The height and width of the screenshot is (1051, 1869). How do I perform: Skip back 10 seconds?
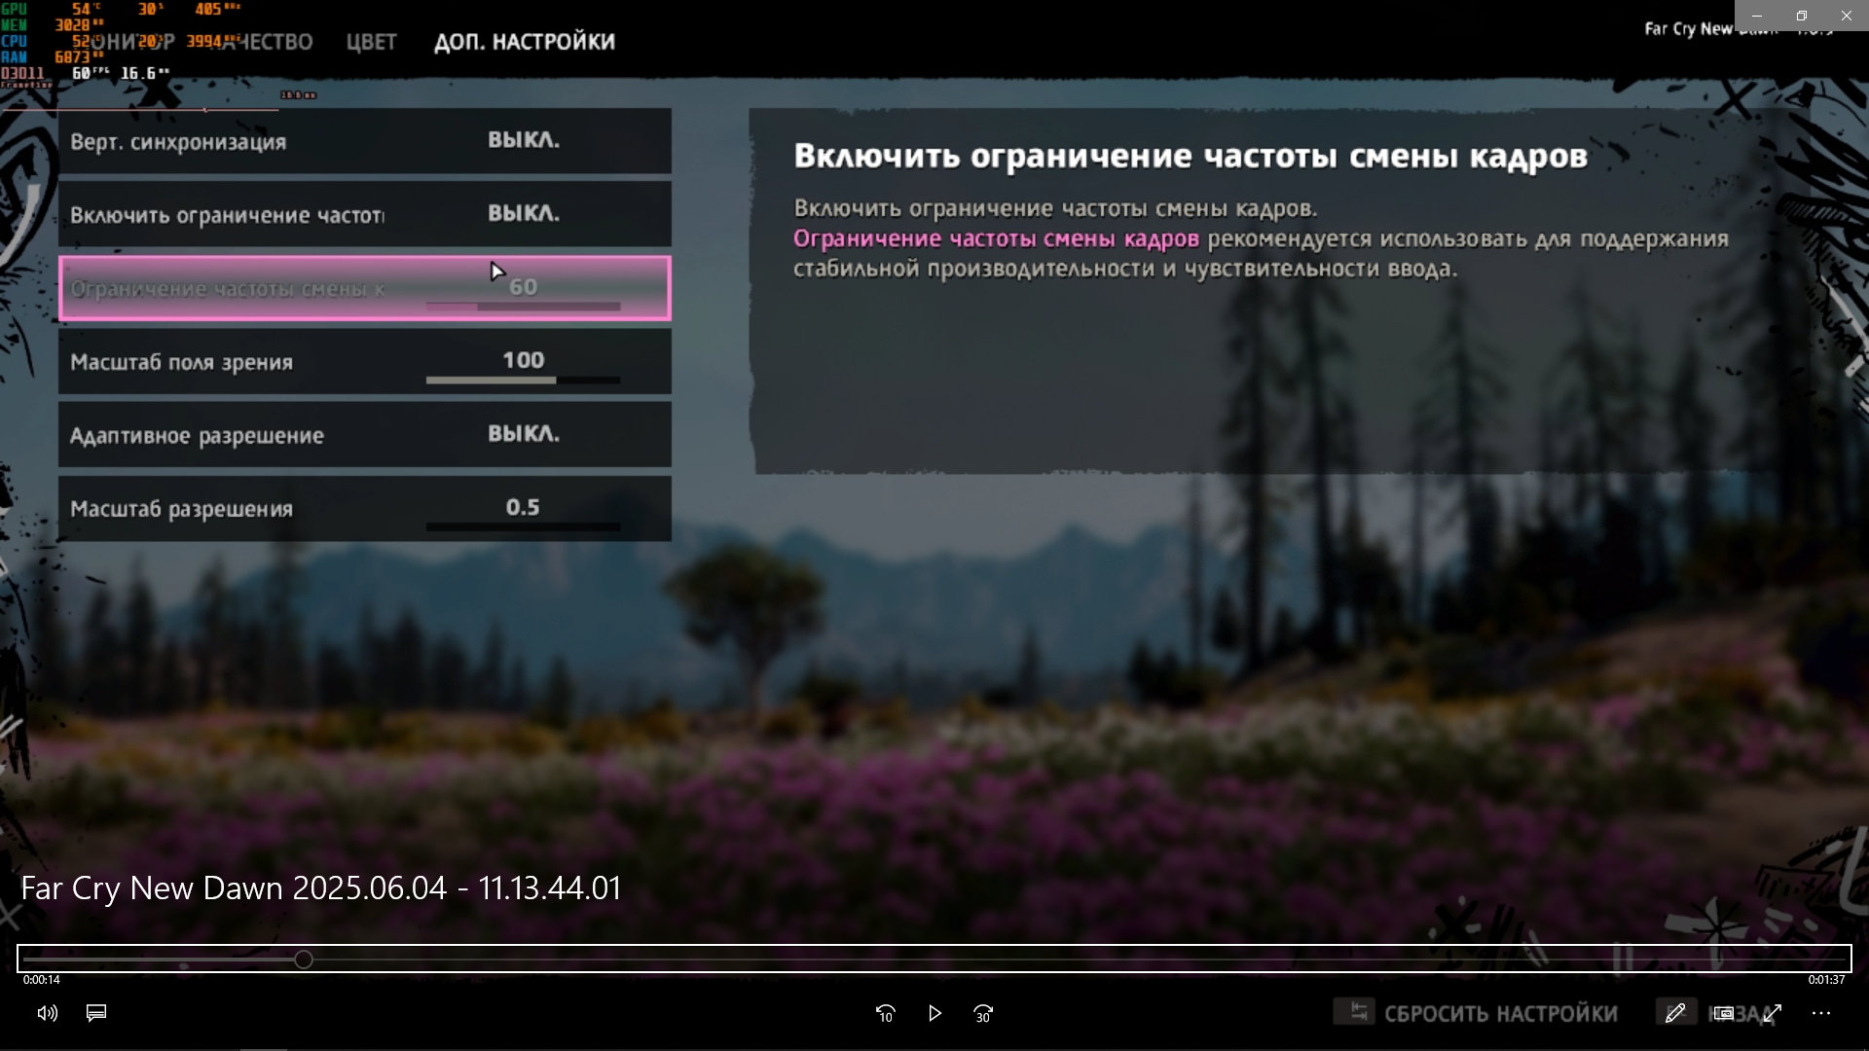tap(885, 1013)
